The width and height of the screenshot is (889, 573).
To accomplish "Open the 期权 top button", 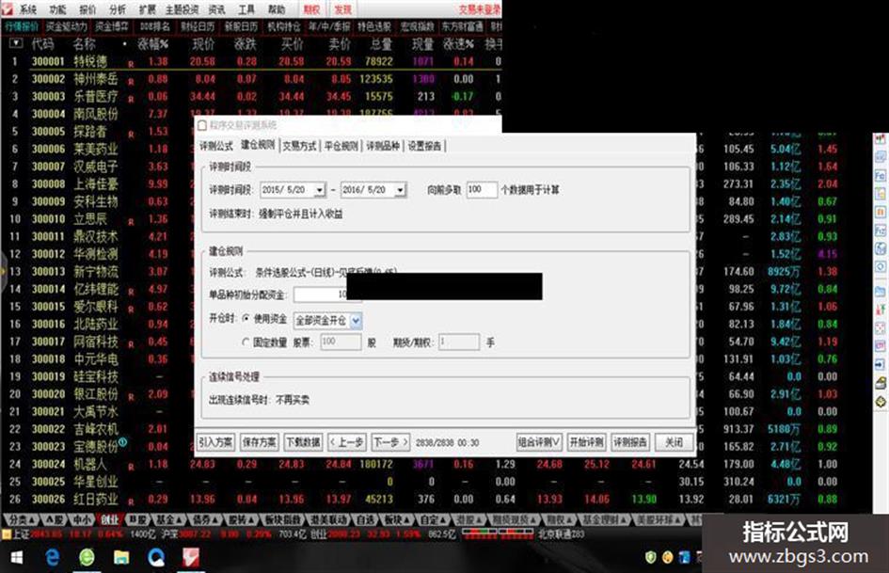I will 311,9.
